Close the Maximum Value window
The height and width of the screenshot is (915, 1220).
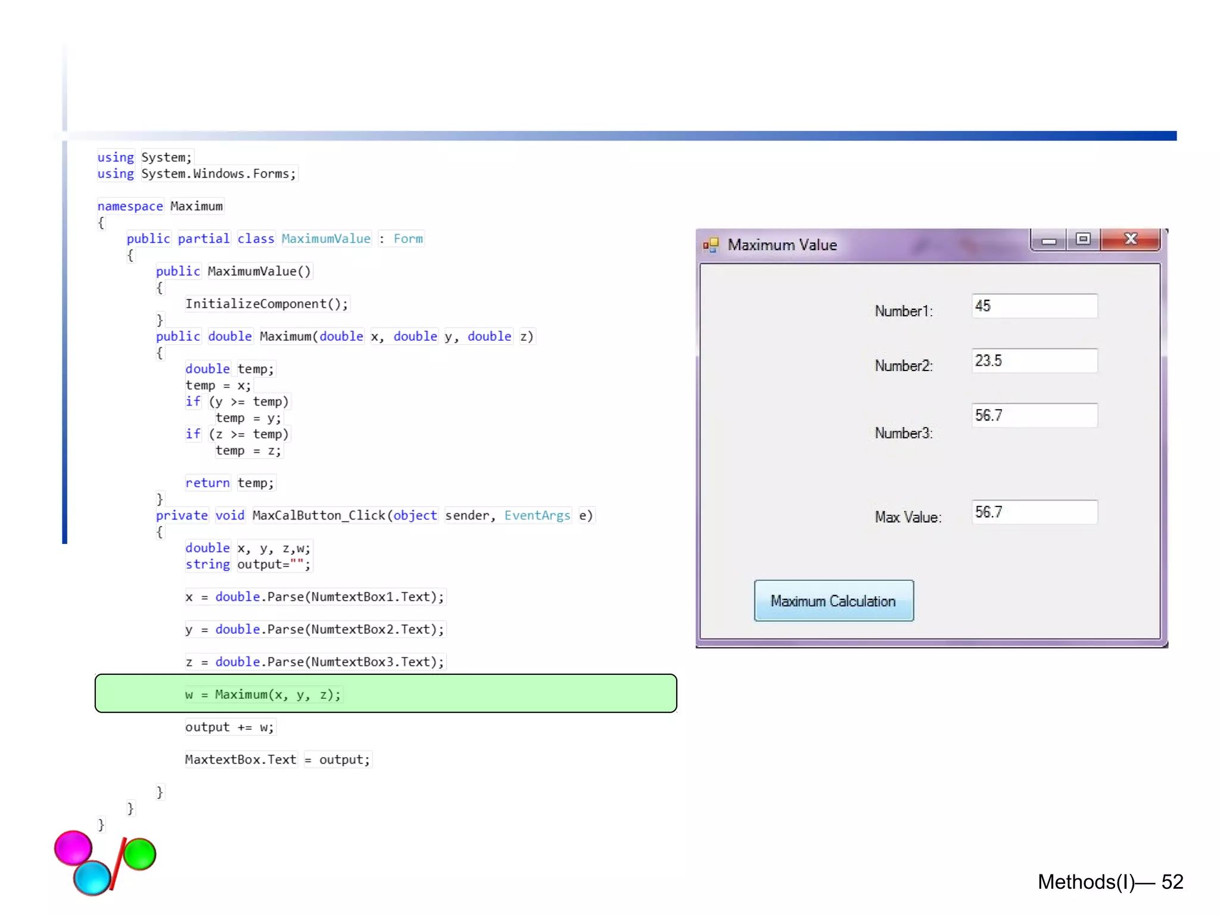point(1130,239)
